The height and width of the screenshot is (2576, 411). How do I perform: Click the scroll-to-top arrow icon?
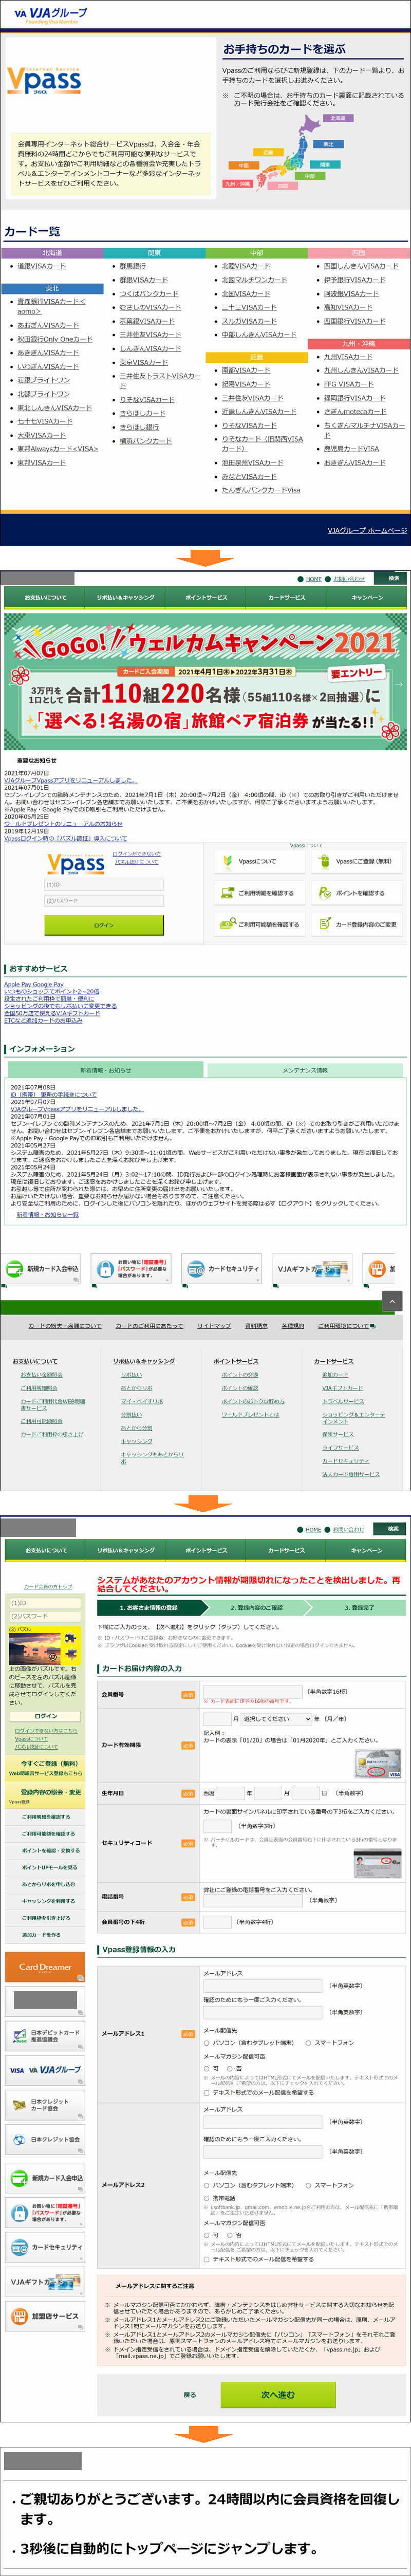392,1301
